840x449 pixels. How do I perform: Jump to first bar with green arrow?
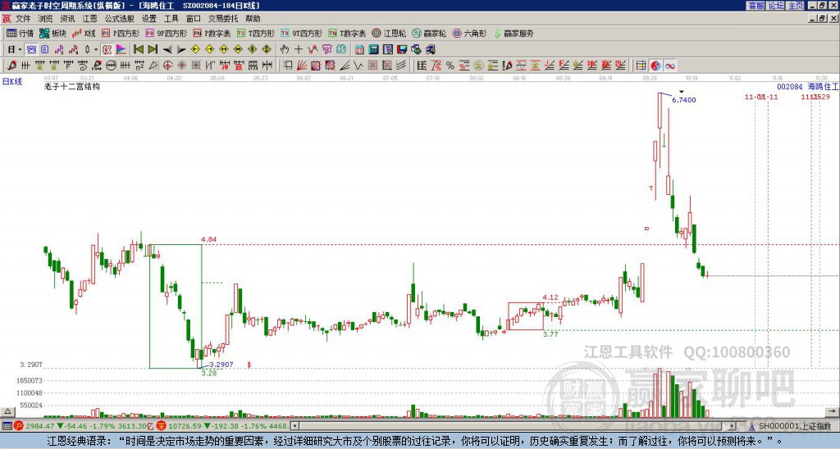tap(138, 50)
